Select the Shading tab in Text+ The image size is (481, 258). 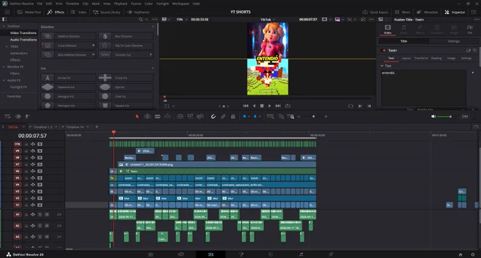(436, 58)
